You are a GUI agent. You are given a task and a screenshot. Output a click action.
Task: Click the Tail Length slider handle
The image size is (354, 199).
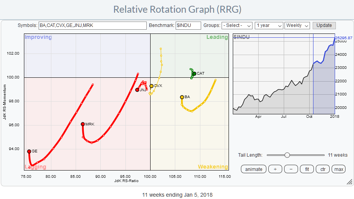tap(287, 155)
